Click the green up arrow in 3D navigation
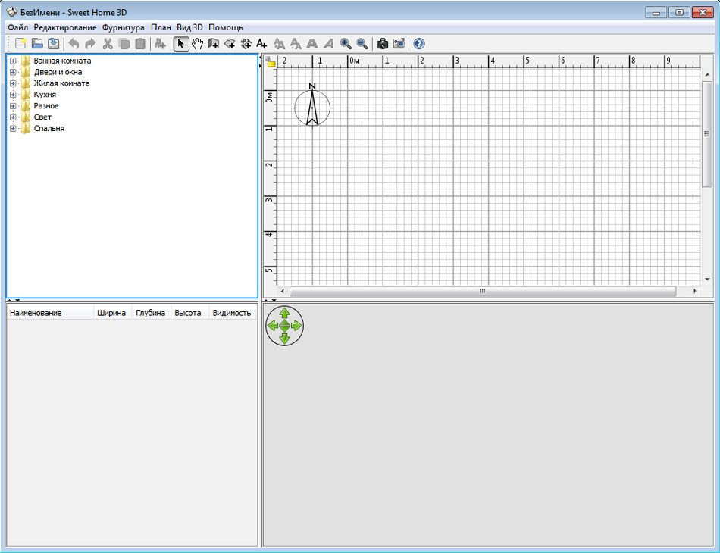Viewport: 720px width, 553px height. click(x=285, y=313)
